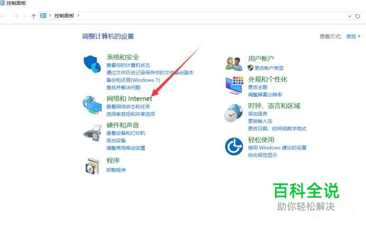Click the Back arrow in navigation bar
366x230 pixels.
pyautogui.click(x=3, y=16)
